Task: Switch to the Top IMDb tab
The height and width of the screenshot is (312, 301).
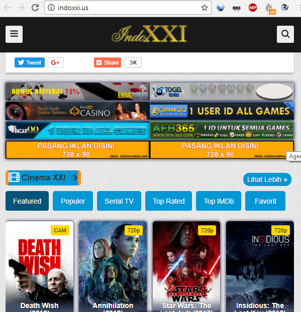Action: pos(219,201)
